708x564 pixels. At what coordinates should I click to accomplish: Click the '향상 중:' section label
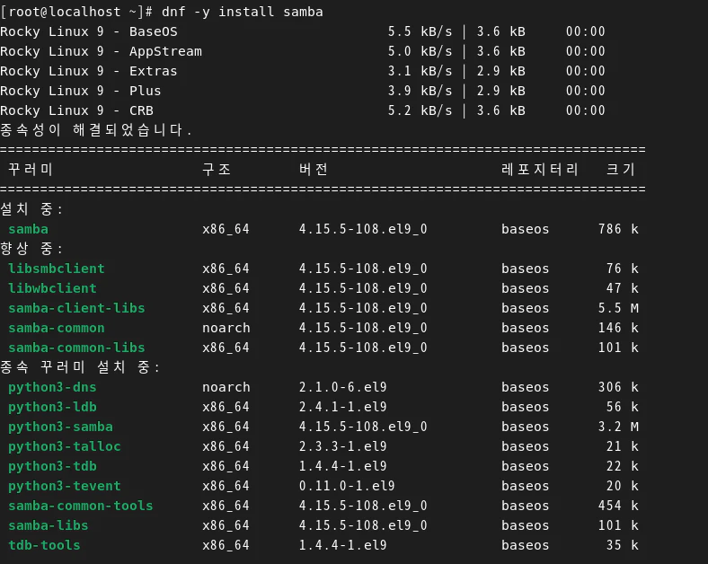pyautogui.click(x=31, y=249)
